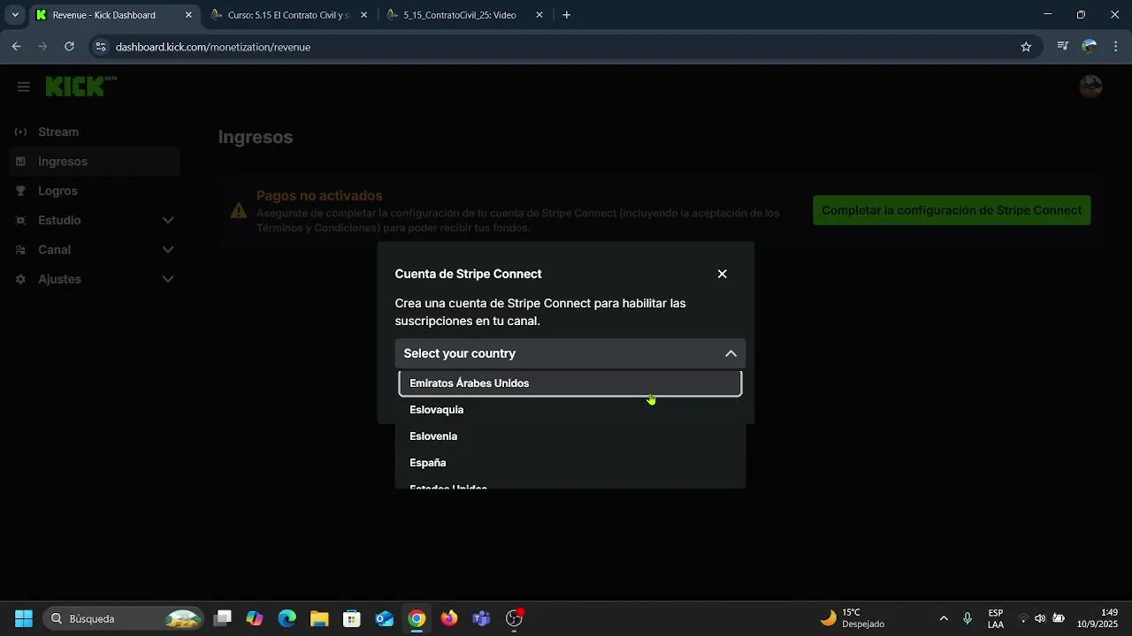
Task: Pick España from the country list
Action: pos(570,463)
